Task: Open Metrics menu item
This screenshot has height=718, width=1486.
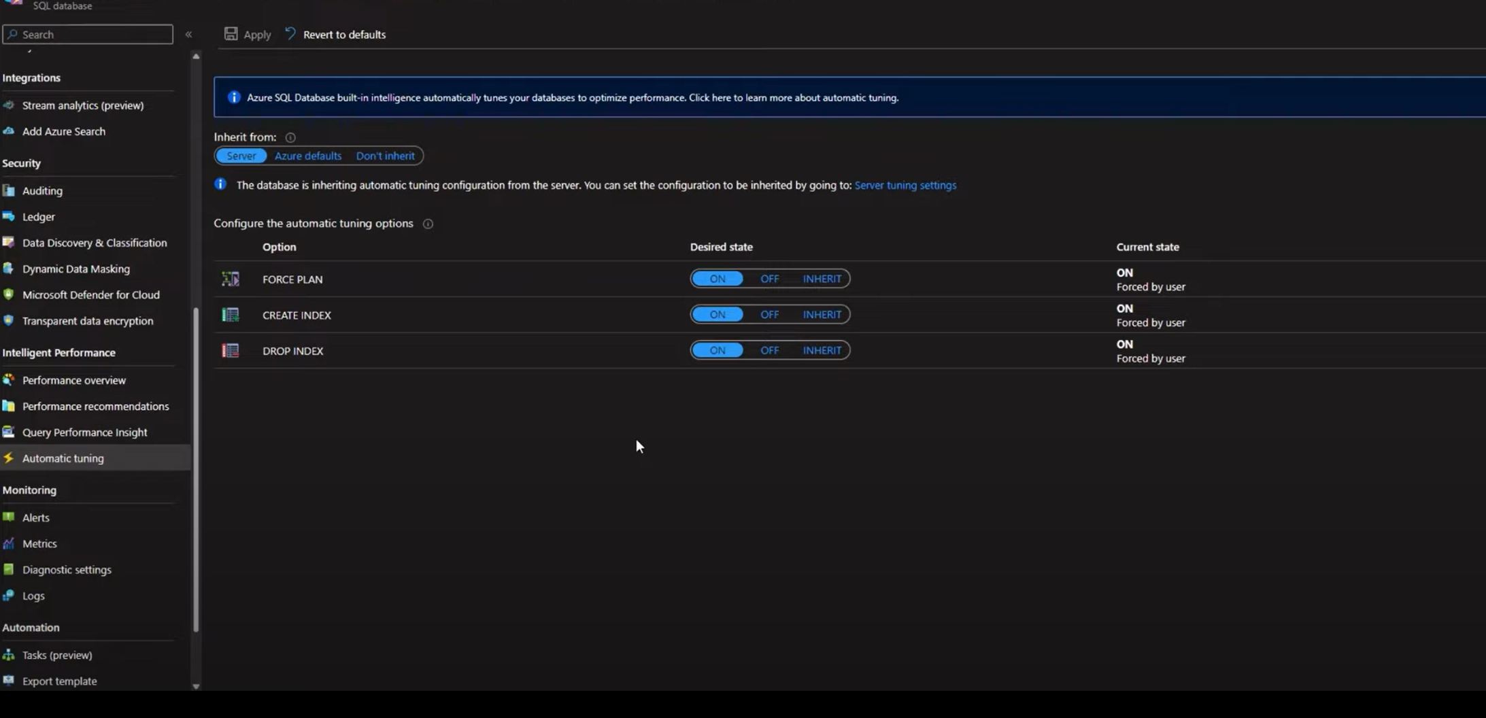Action: point(39,543)
